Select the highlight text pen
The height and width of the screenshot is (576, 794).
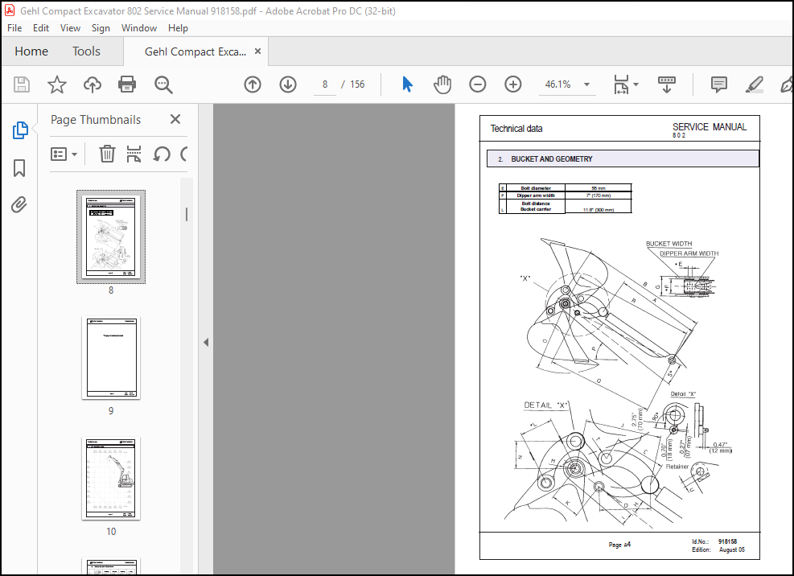754,84
